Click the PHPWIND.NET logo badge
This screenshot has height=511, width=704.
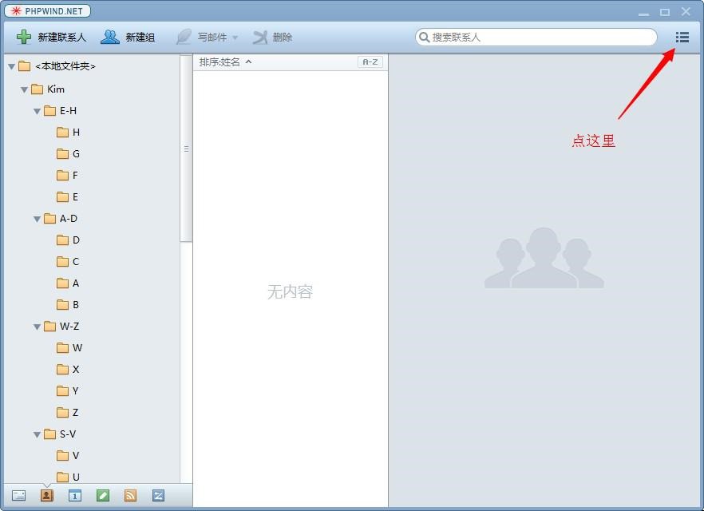click(x=48, y=11)
